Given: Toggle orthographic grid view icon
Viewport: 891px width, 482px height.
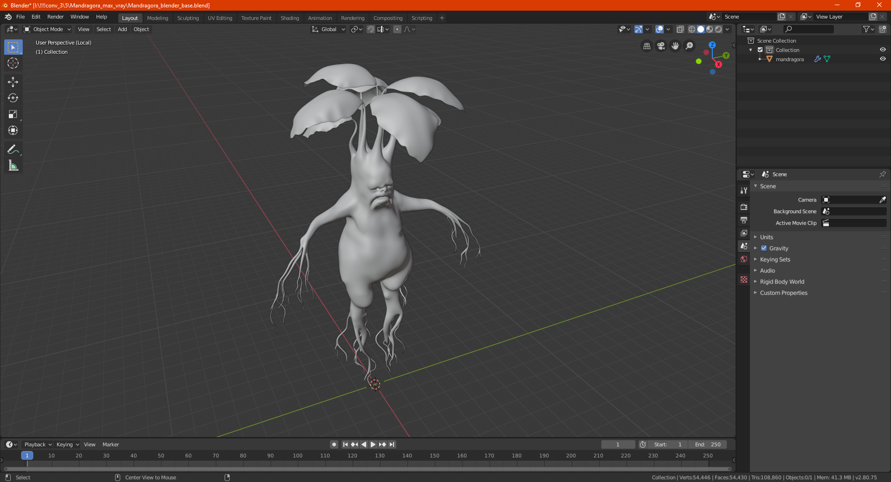Looking at the screenshot, I should (x=647, y=46).
